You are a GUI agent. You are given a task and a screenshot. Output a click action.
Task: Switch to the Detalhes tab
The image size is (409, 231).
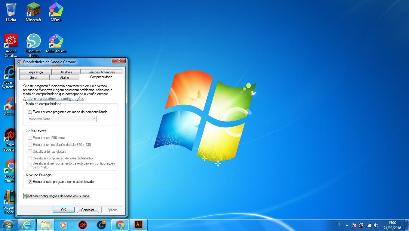pyautogui.click(x=66, y=72)
